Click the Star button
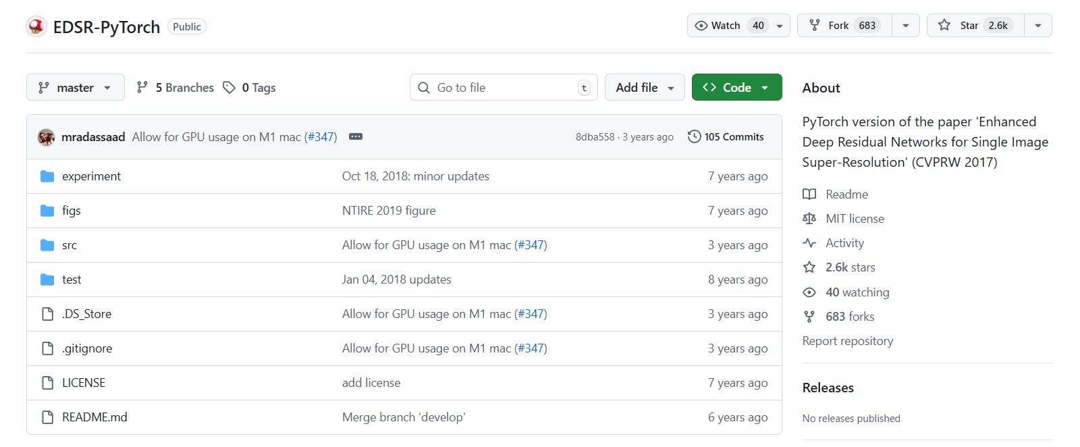The image size is (1080, 447). pyautogui.click(x=976, y=26)
